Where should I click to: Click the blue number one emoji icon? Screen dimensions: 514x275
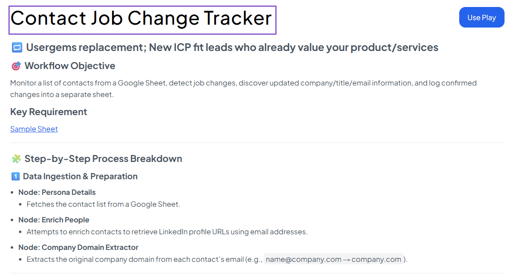point(15,176)
